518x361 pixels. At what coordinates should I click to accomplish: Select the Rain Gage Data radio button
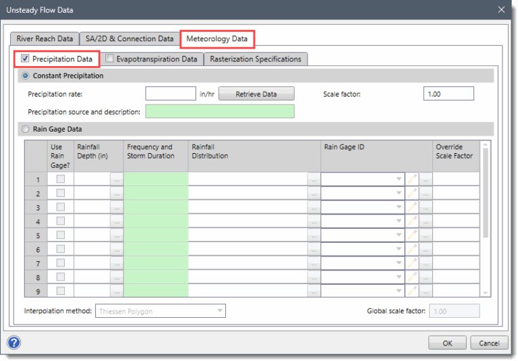[x=26, y=129]
